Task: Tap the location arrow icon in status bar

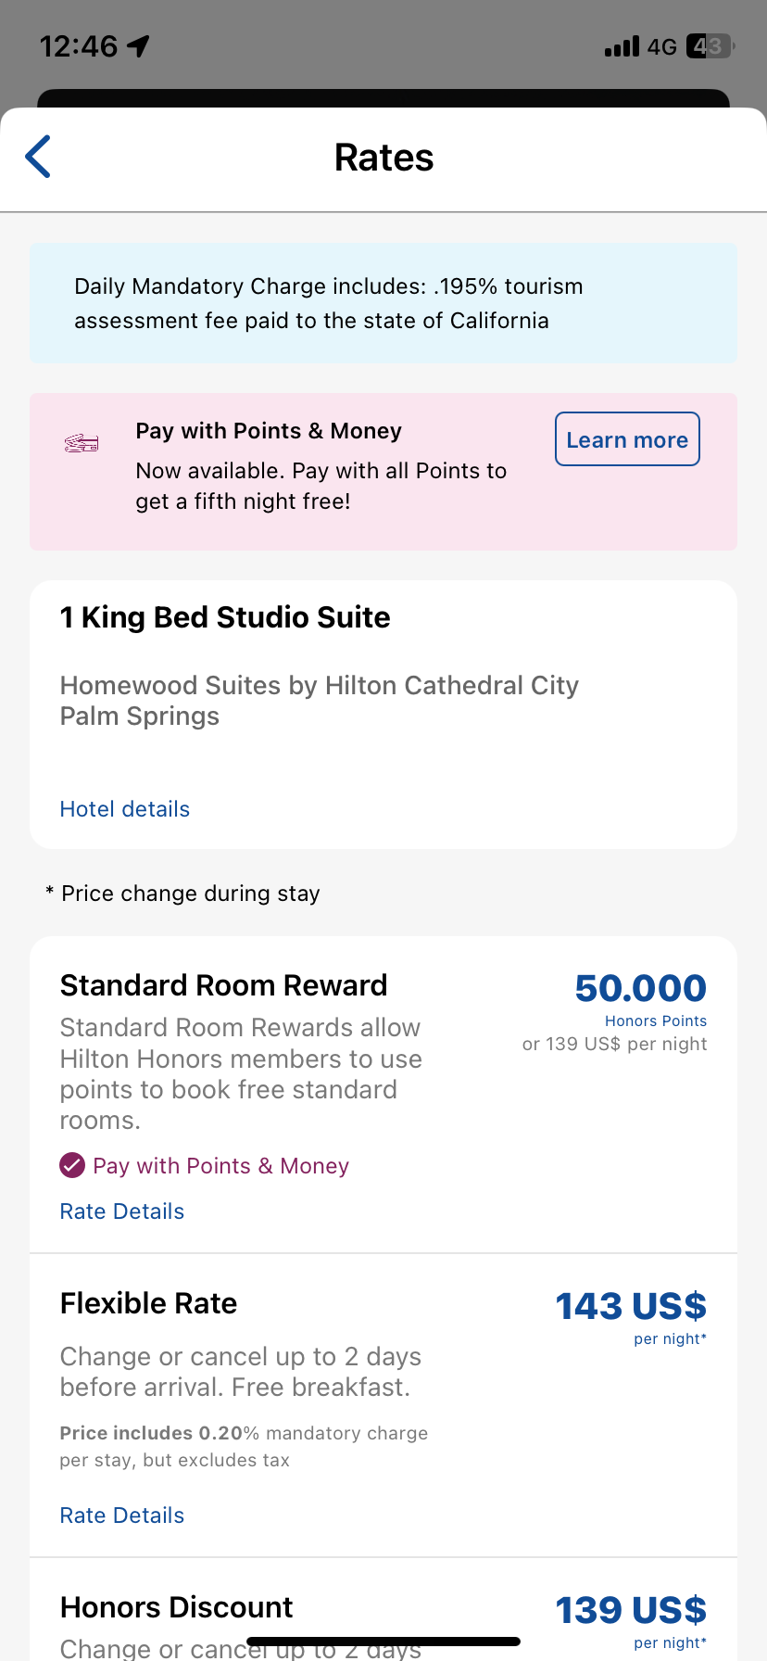Action: (138, 46)
